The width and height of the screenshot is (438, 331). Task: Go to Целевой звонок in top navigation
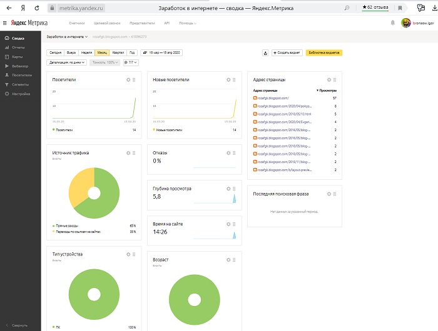click(x=107, y=23)
